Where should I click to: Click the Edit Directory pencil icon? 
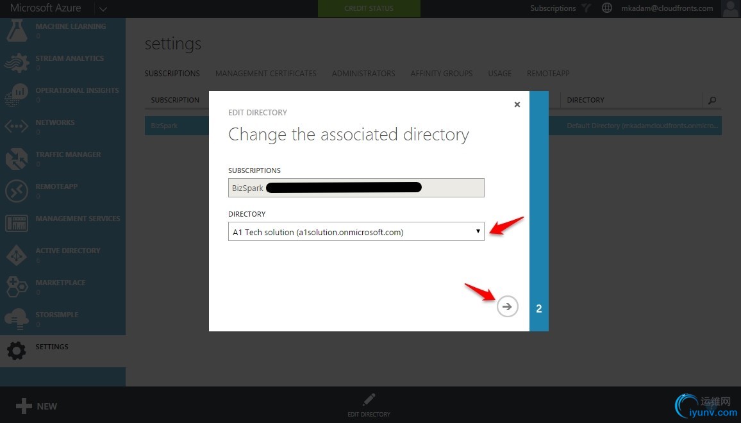(369, 400)
